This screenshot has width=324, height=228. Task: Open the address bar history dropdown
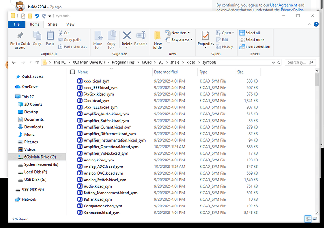(x=273, y=62)
